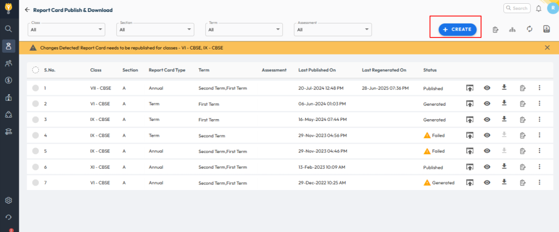Go back using the arrow beside page title
Screen dimensions: 559x232
coord(27,10)
